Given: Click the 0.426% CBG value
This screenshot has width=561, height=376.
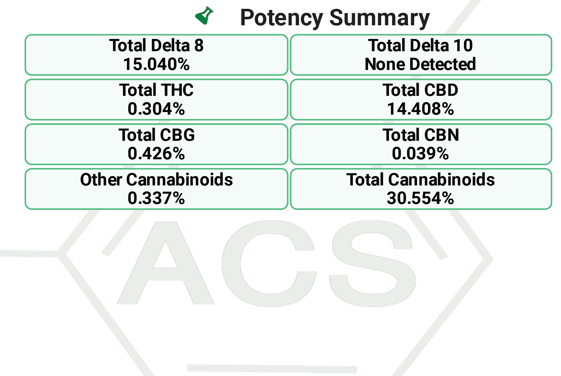Looking at the screenshot, I should click(156, 154).
